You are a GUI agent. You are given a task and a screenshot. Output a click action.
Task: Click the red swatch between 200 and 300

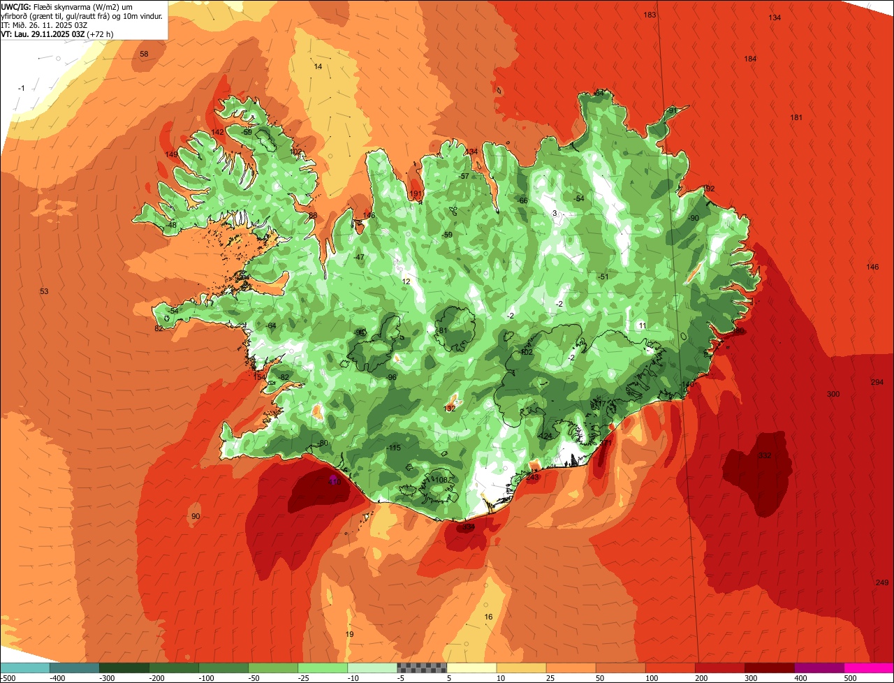point(719,668)
